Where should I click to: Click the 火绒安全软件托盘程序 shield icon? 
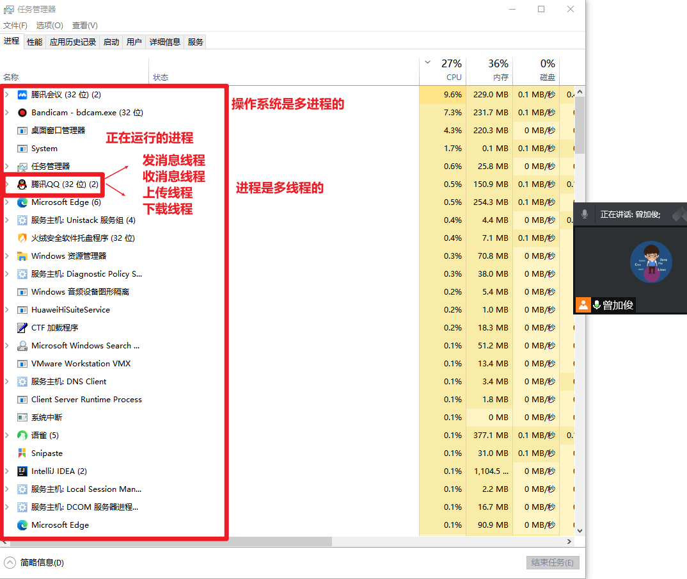coord(22,238)
